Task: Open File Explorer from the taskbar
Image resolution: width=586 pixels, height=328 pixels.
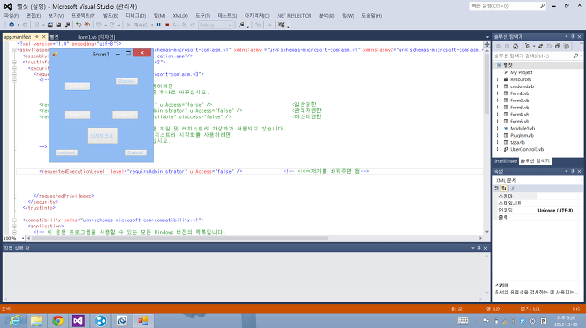Action: [36, 321]
